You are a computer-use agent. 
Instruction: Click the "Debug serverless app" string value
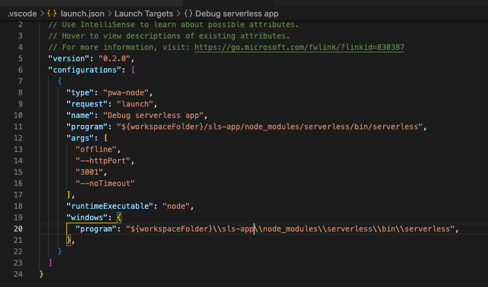(153, 115)
